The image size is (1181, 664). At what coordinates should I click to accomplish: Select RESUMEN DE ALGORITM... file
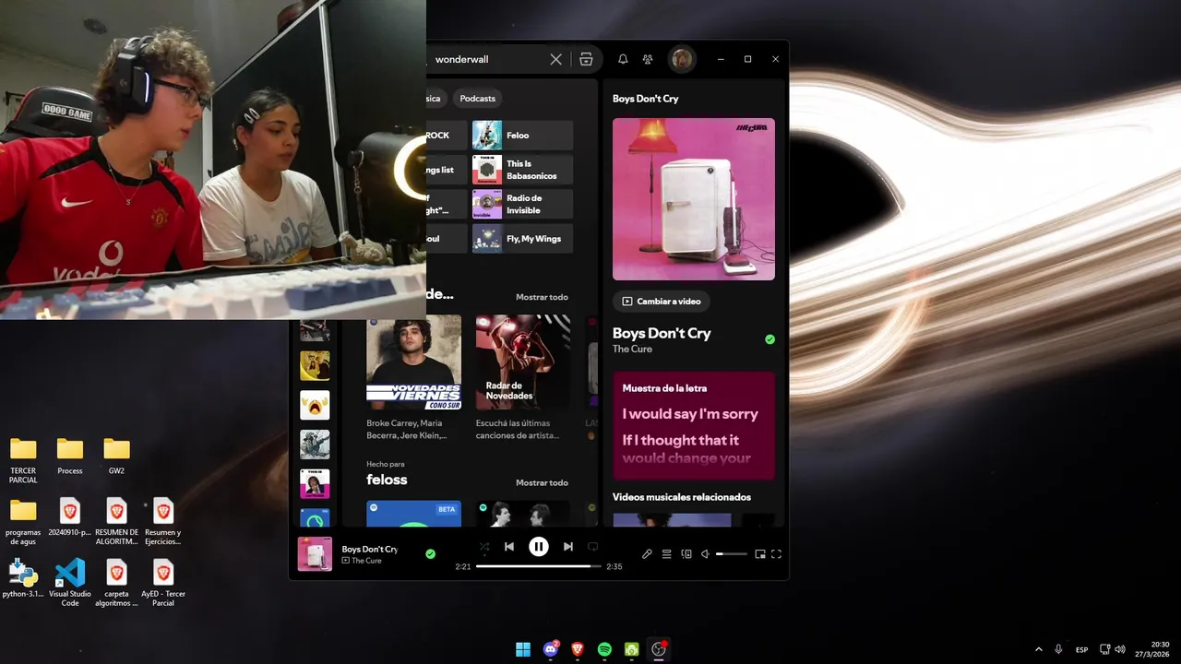[116, 522]
